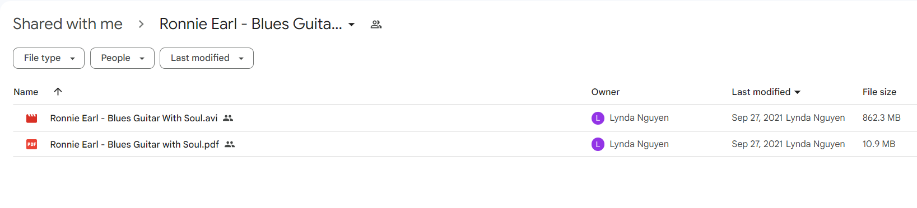The height and width of the screenshot is (208, 917).
Task: Click the shared people icon beside folder title
Action: pos(376,25)
